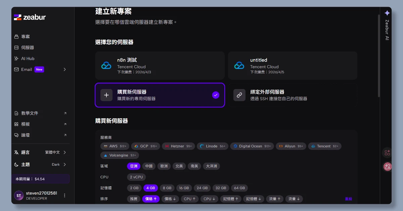Open the 語言 language selector
The height and width of the screenshot is (211, 403).
pyautogui.click(x=40, y=152)
